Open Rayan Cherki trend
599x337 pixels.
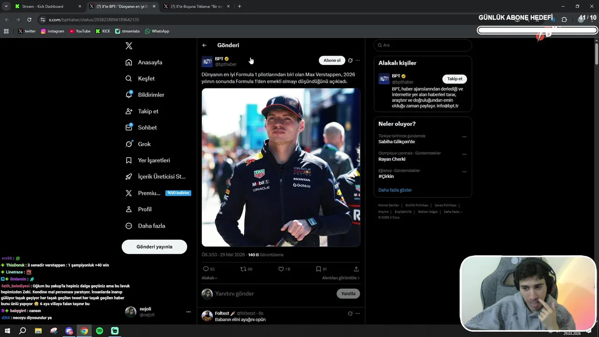(392, 159)
